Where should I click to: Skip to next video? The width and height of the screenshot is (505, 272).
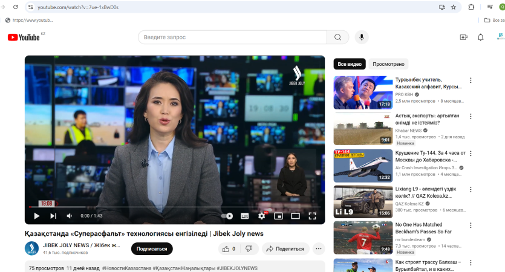point(53,216)
